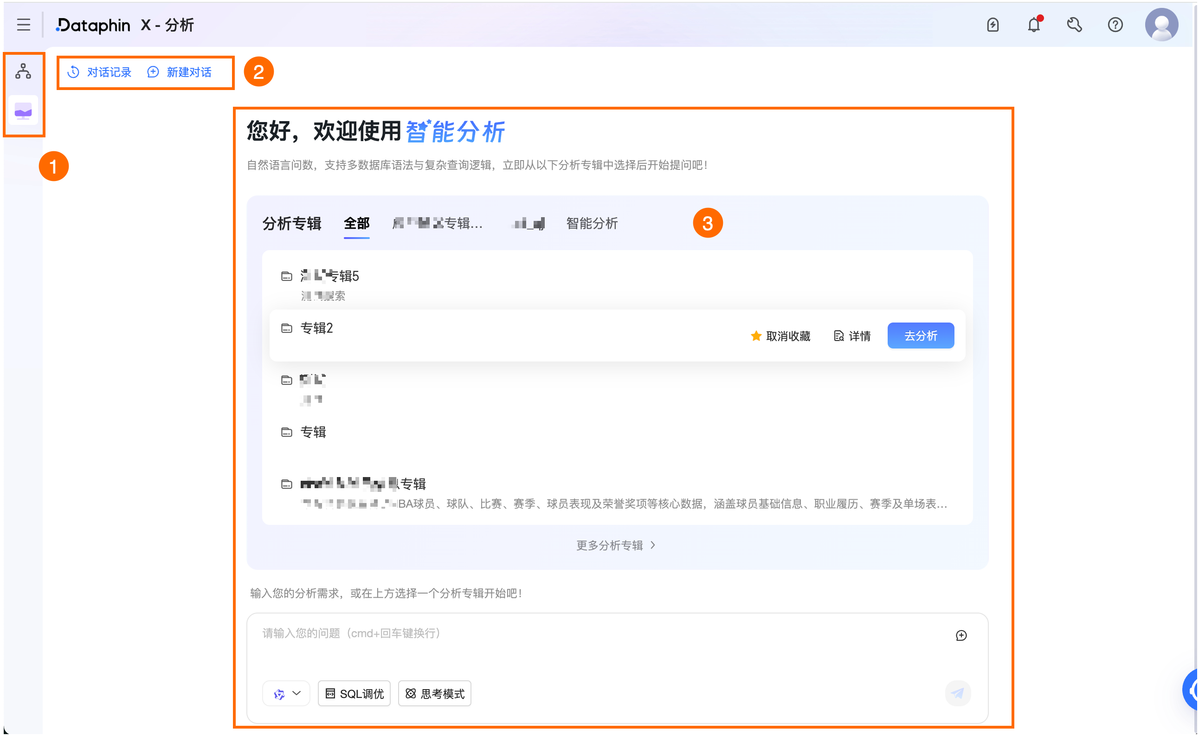Click the Dataphin logo
This screenshot has width=1199, height=736.
[93, 25]
